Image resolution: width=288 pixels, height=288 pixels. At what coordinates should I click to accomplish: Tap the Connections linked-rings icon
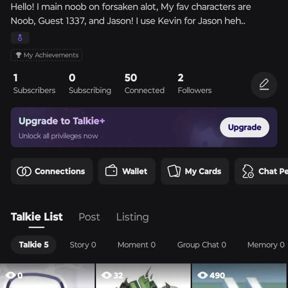pyautogui.click(x=24, y=171)
